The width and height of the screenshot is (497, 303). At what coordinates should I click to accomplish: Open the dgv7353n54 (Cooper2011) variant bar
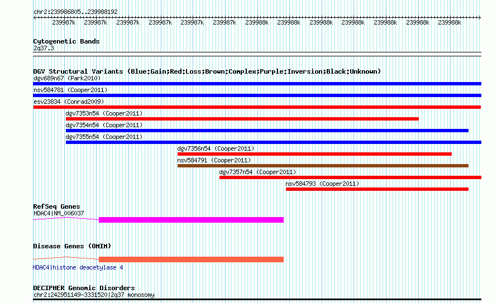(242, 119)
